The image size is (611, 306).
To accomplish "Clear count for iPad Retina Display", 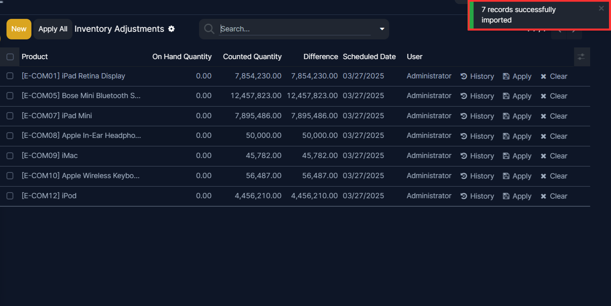I will pos(554,76).
